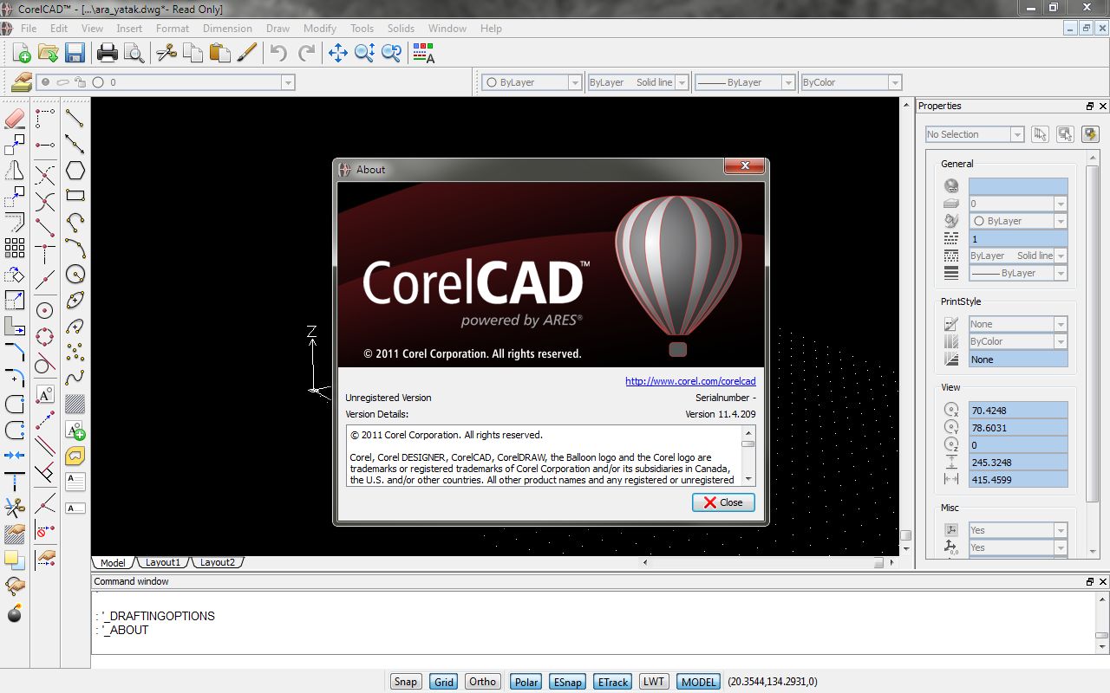Open the www.corel.com/corelcad link
This screenshot has height=693, width=1110.
pyautogui.click(x=690, y=381)
